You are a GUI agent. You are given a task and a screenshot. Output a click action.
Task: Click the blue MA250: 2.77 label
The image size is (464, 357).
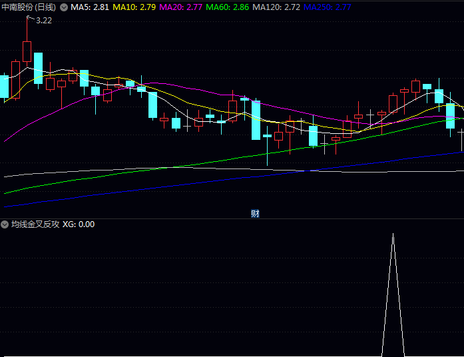(x=327, y=7)
